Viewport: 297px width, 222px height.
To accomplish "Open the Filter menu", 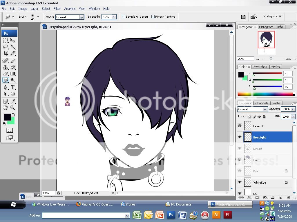I will tap(57, 9).
